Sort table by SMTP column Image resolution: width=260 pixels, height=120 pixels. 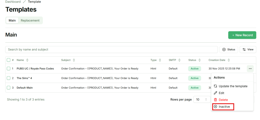click(x=180, y=60)
